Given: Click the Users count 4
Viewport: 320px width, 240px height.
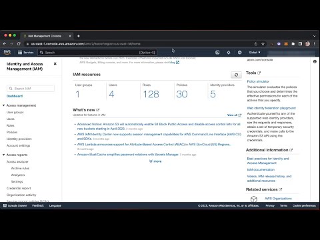Looking at the screenshot, I should (111, 94).
